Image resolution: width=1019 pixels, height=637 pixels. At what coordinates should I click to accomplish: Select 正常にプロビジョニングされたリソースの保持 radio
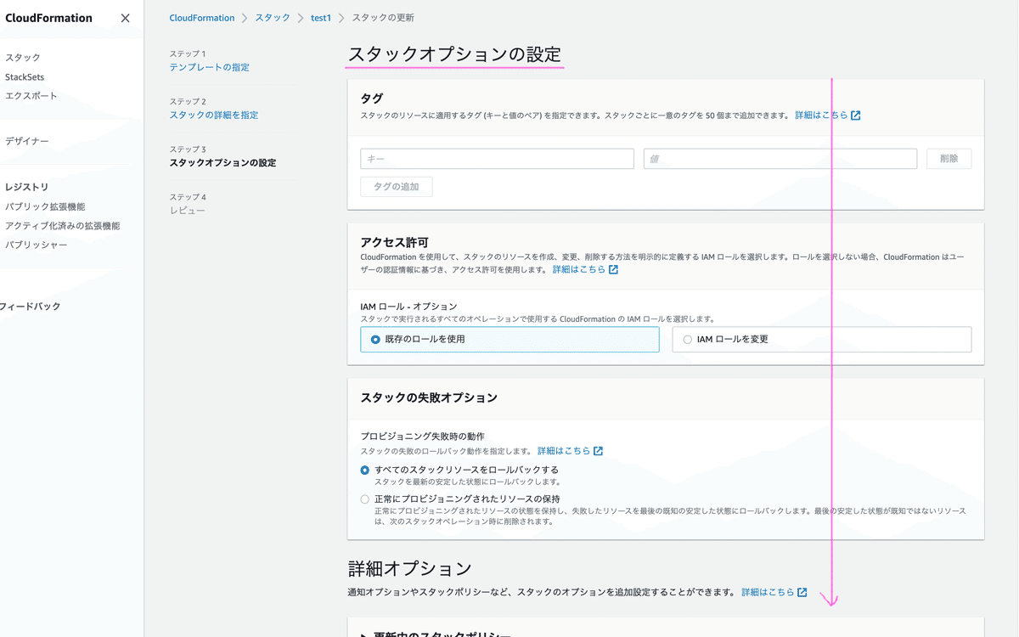[x=365, y=499]
